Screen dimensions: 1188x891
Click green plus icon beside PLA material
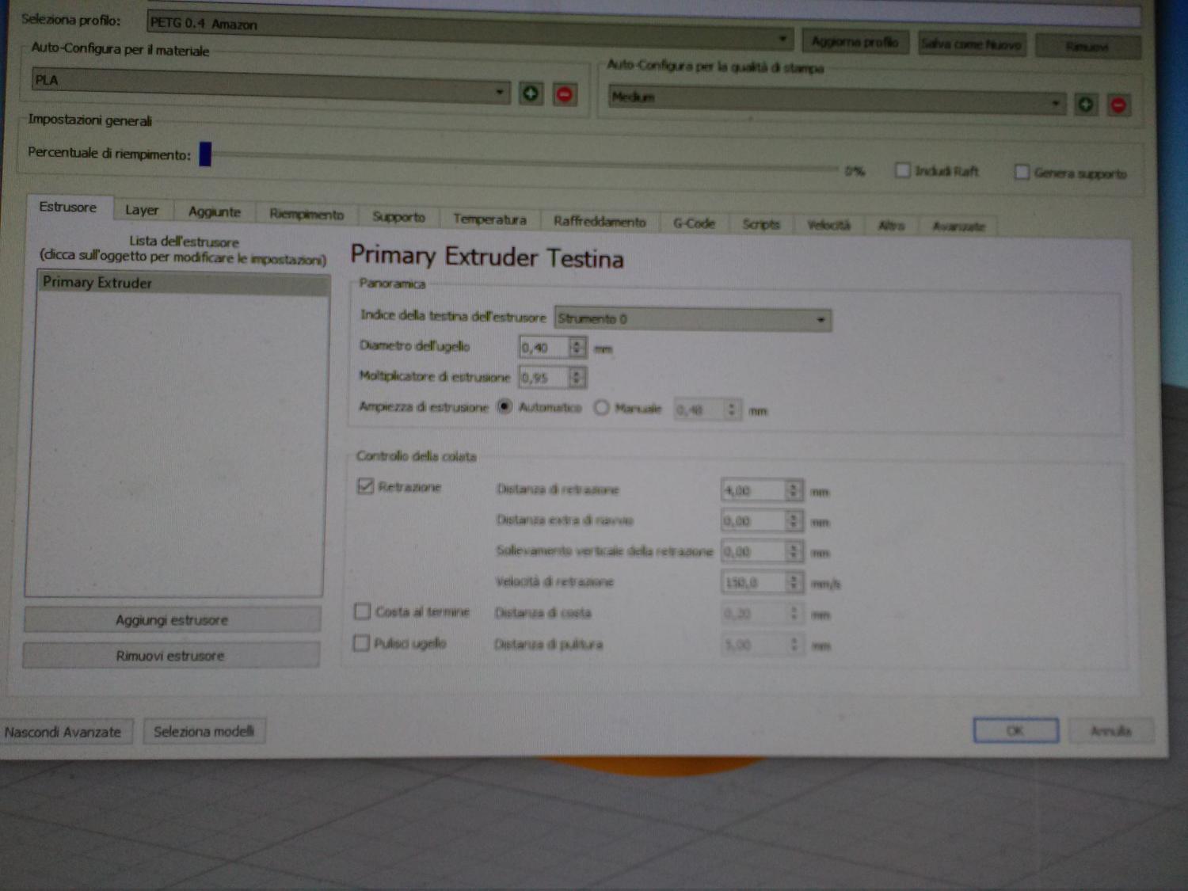click(x=531, y=93)
